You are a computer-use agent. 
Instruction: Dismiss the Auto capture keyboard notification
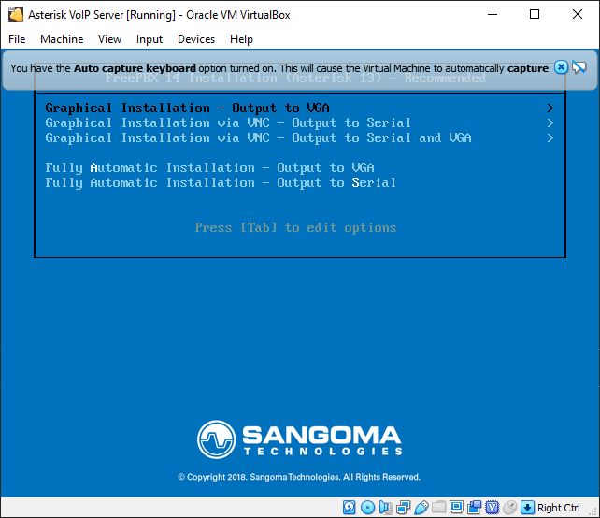(561, 67)
